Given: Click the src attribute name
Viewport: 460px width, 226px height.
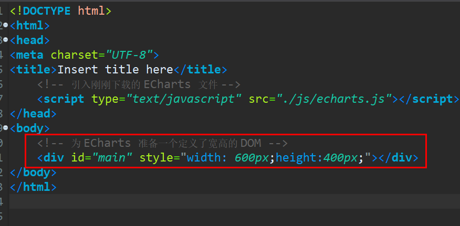Looking at the screenshot, I should (259, 99).
